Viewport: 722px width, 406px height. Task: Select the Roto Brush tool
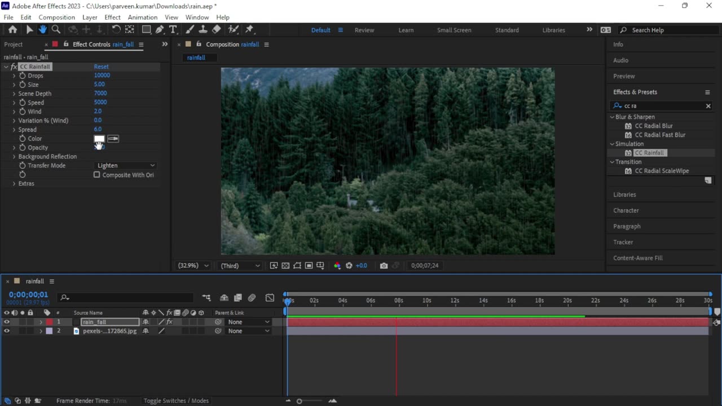[233, 30]
